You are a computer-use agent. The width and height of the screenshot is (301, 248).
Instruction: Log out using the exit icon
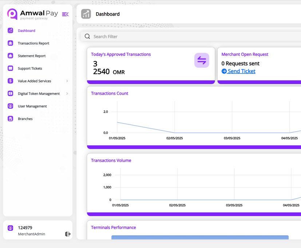coord(68,234)
